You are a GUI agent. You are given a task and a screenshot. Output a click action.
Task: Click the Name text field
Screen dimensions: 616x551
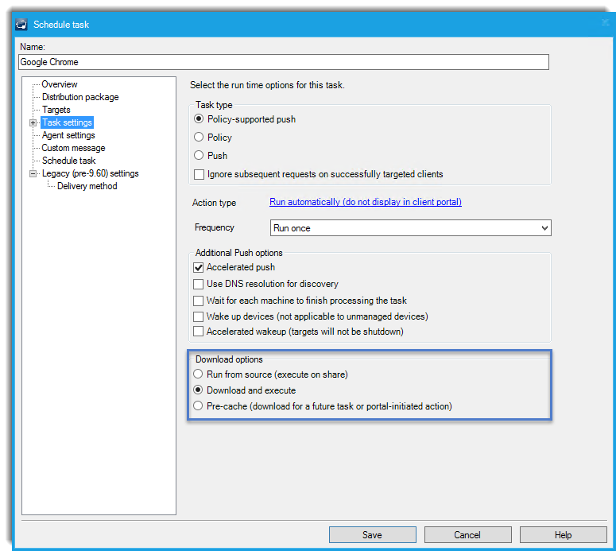click(x=284, y=62)
